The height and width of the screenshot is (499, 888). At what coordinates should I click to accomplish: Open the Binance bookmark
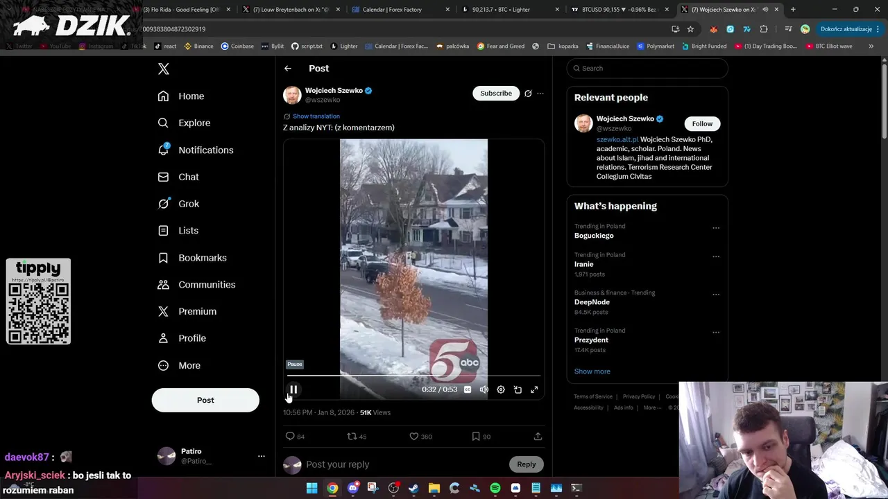(198, 46)
